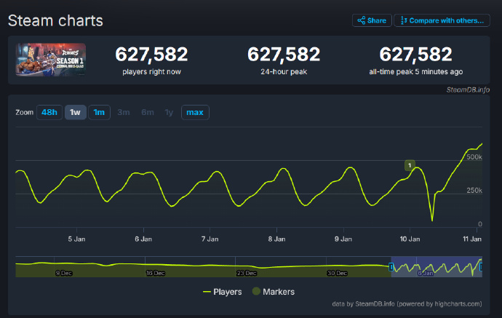Click the 24-hour peak value
This screenshot has width=502, height=318.
(284, 55)
